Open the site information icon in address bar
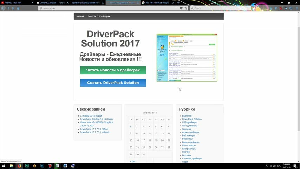Image resolution: width=300 pixels, height=169 pixels. point(41,8)
